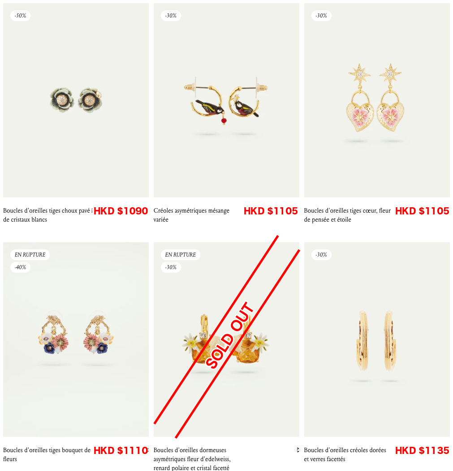Click the -50% discount badge
The height and width of the screenshot is (471, 453).
tap(21, 16)
